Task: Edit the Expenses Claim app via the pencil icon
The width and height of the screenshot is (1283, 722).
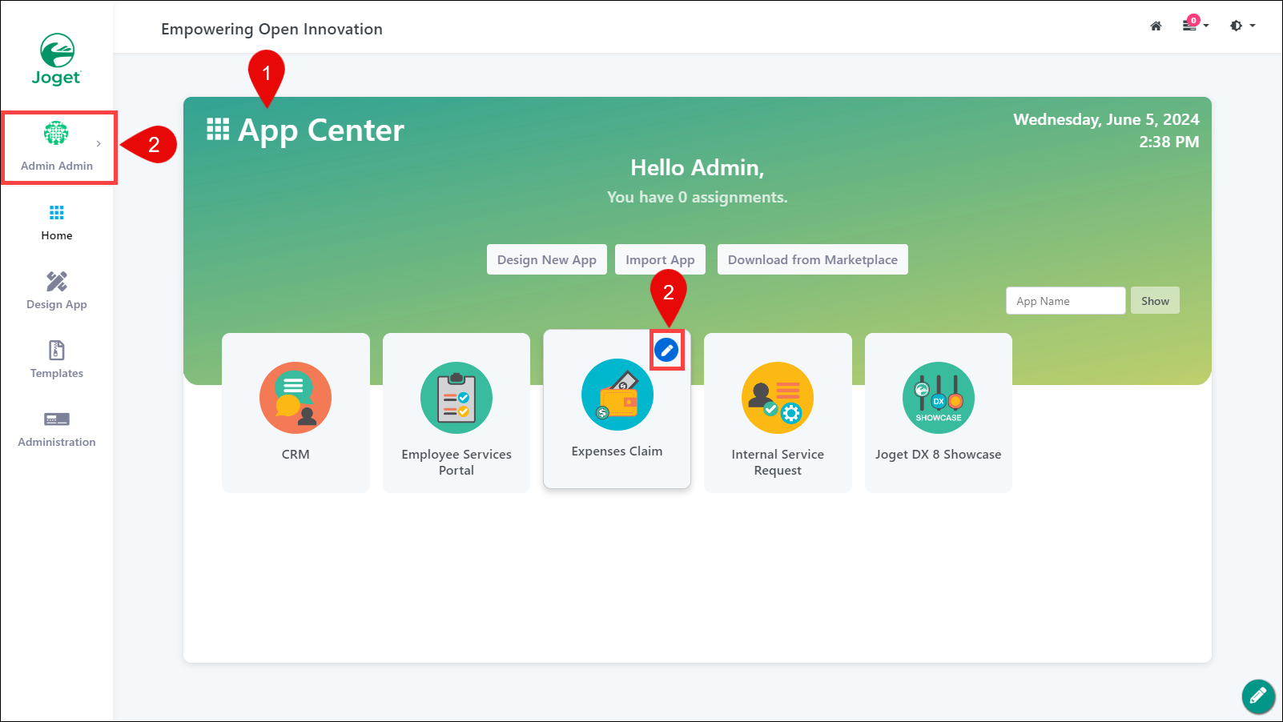Action: [x=666, y=350]
